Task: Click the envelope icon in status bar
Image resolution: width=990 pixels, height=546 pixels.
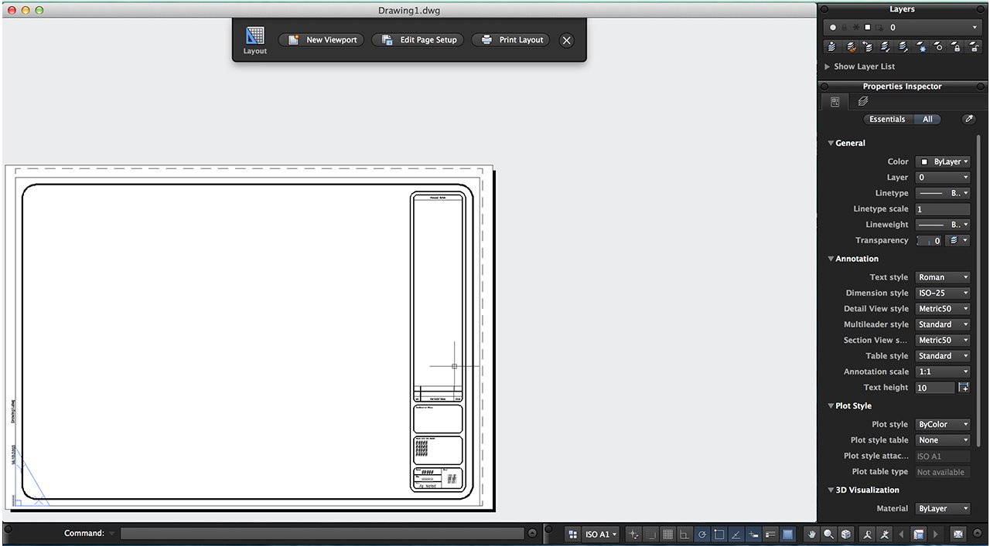Action: [x=958, y=534]
